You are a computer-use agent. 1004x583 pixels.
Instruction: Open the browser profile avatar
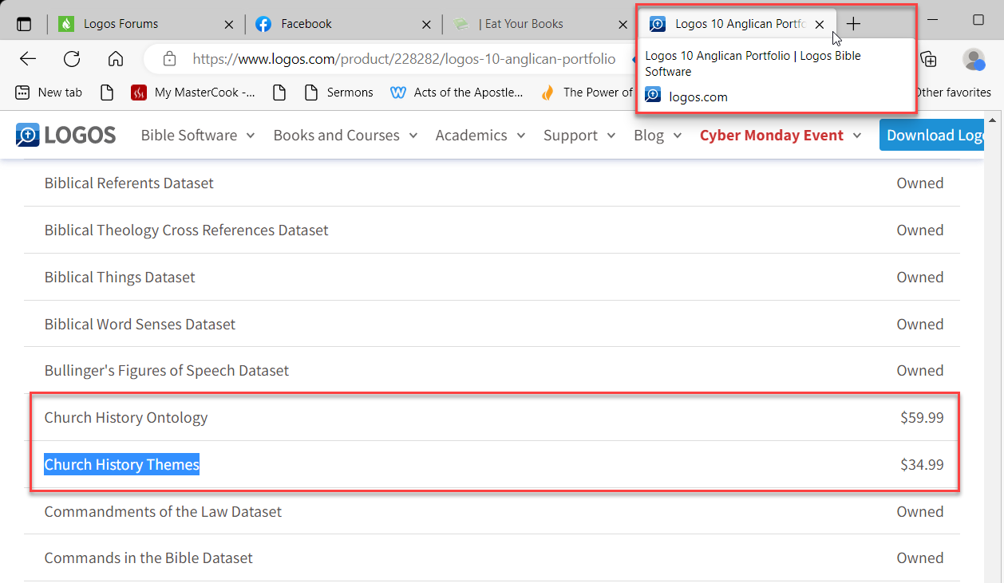pos(974,59)
